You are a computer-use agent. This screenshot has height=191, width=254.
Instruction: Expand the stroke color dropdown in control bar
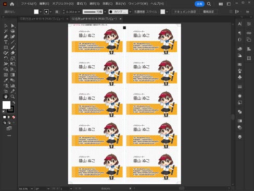50,12
